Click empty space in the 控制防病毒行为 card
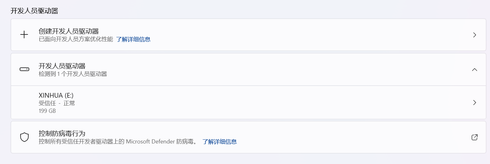This screenshot has width=490, height=164. click(x=349, y=137)
